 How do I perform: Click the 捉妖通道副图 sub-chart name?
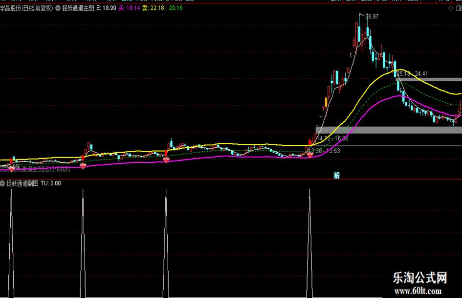click(22, 183)
